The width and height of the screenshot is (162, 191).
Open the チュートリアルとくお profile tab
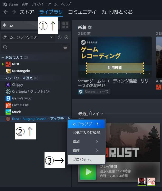pos(117,12)
